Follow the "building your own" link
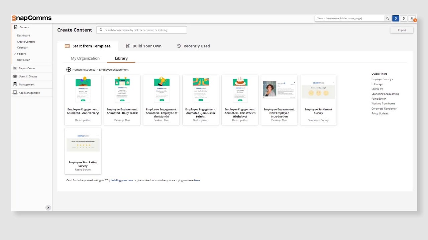This screenshot has height=240, width=428. pos(122,180)
